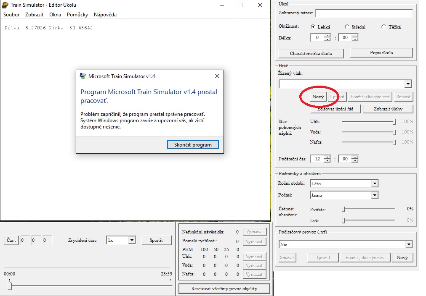The image size is (426, 296).
Task: Open the Soubor menu
Action: (11, 15)
